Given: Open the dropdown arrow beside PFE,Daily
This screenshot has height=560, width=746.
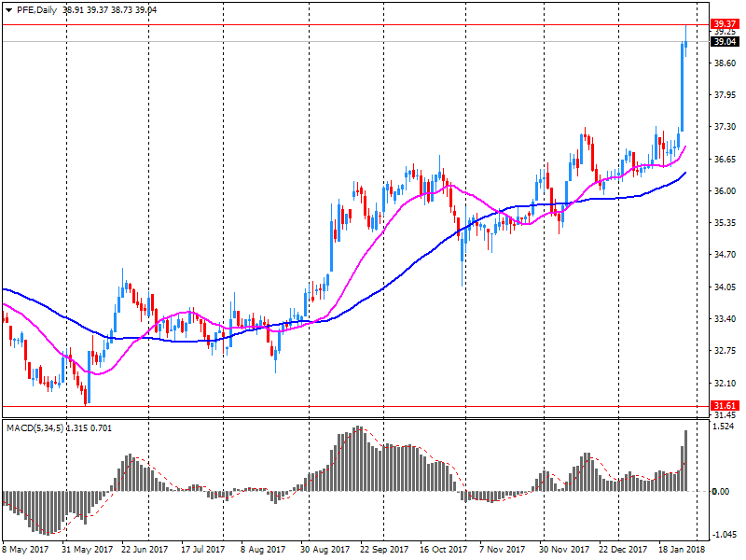Looking at the screenshot, I should point(8,9).
